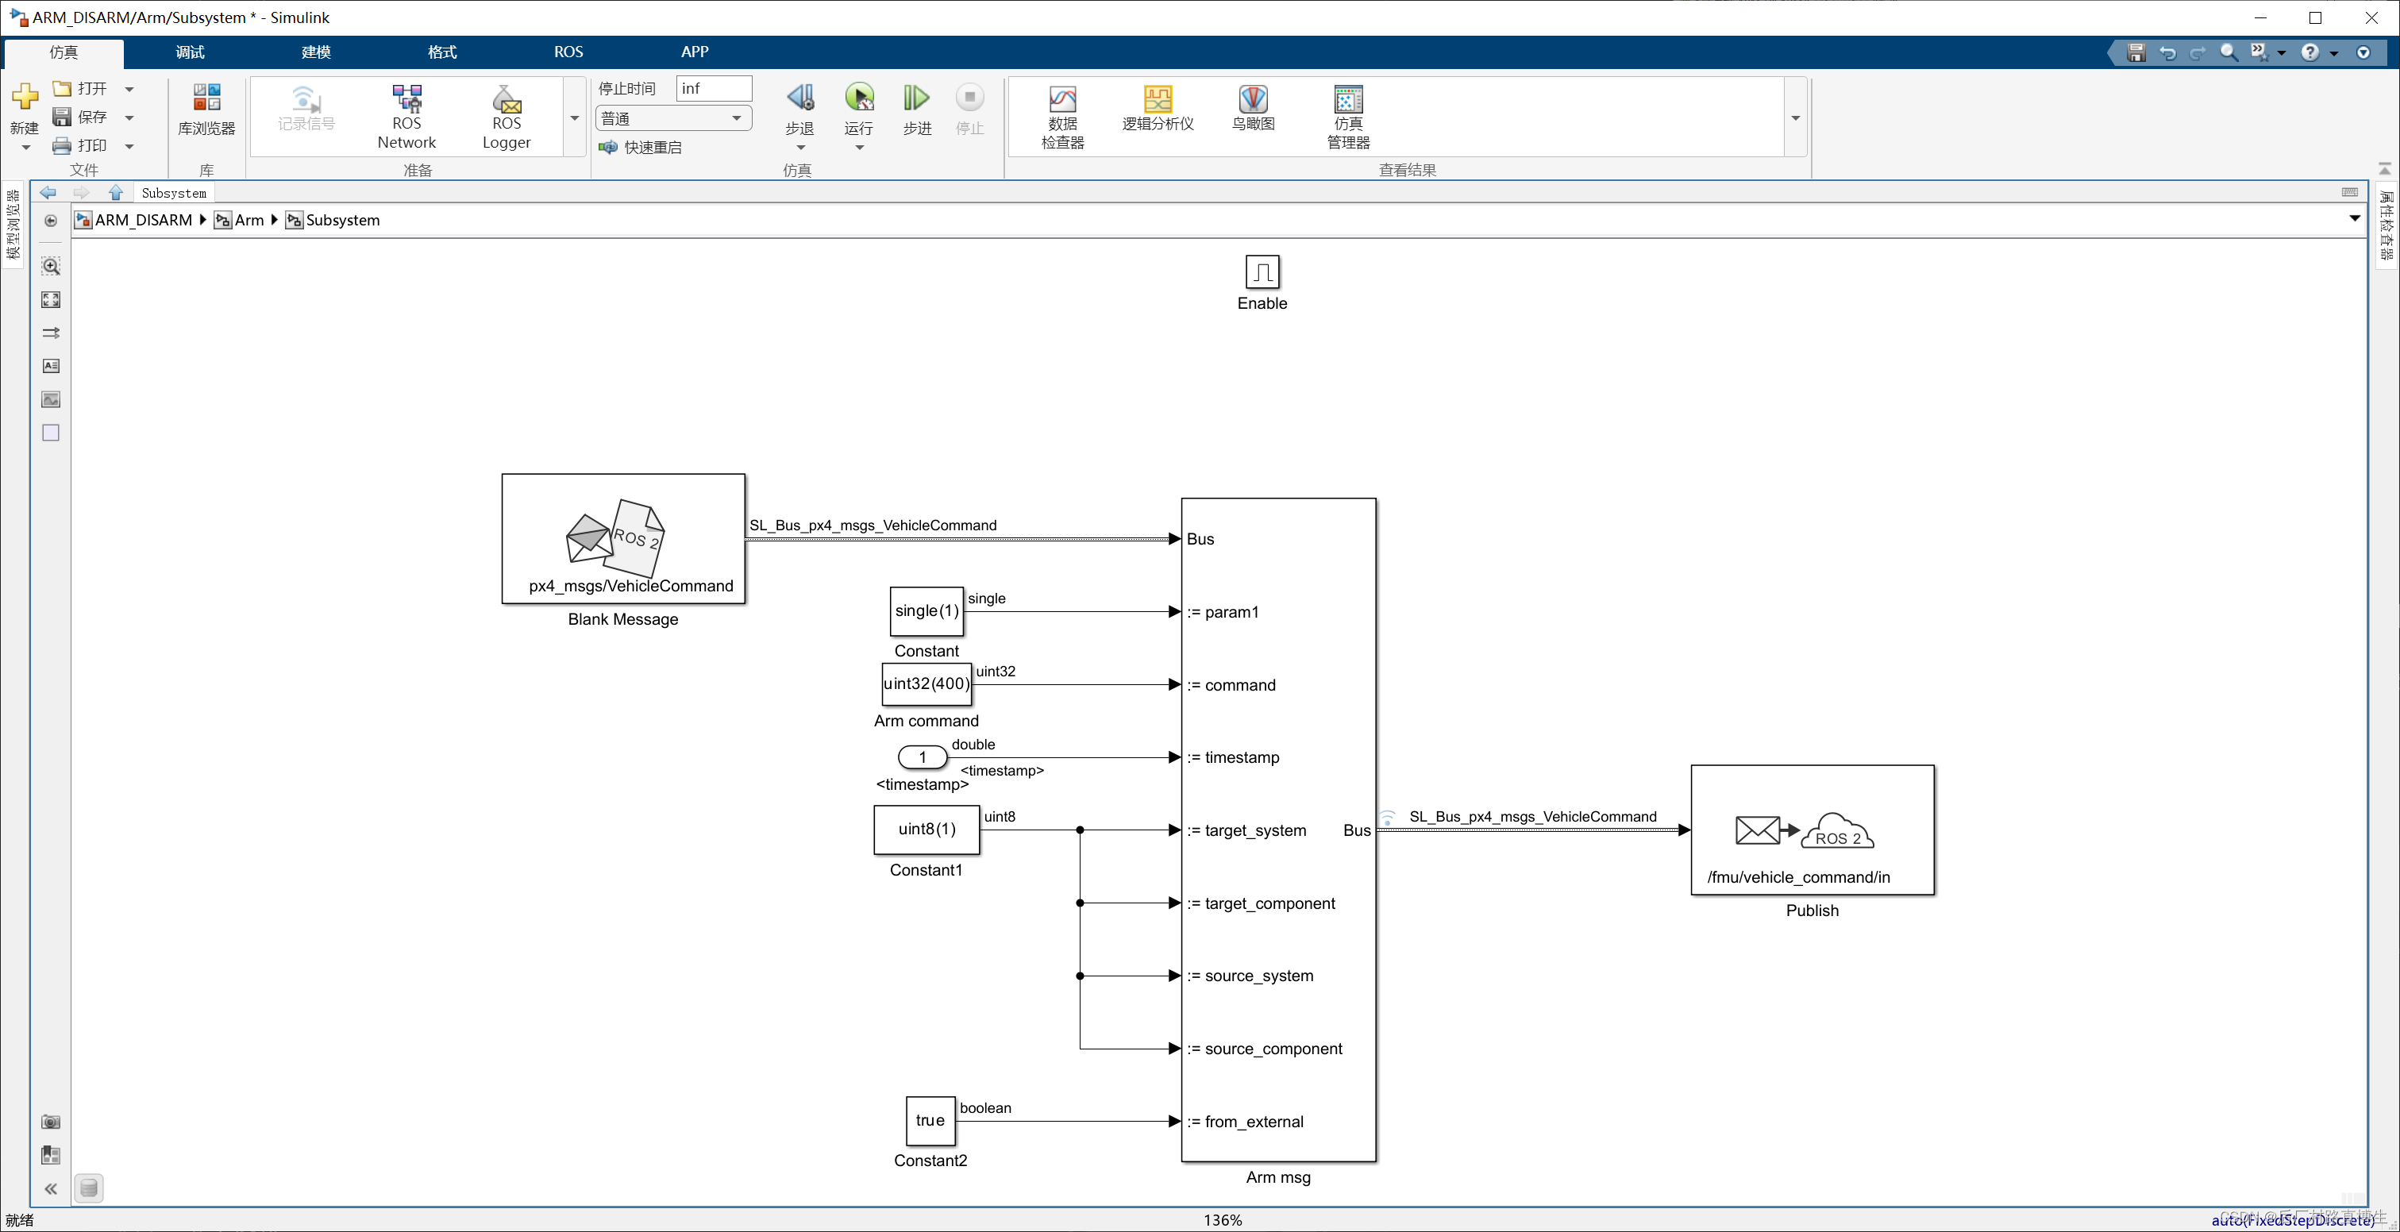Click the Open (打开) button
The width and height of the screenshot is (2400, 1232).
click(80, 88)
